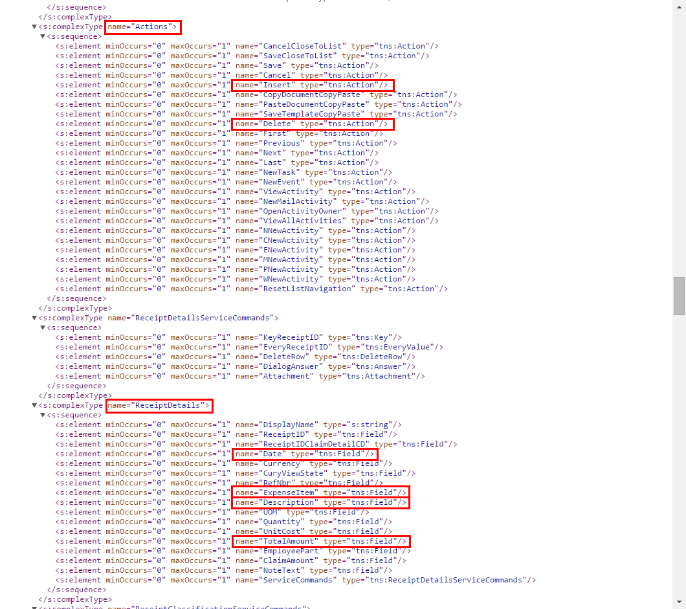Click the name="Actions" attribute text

[x=142, y=27]
